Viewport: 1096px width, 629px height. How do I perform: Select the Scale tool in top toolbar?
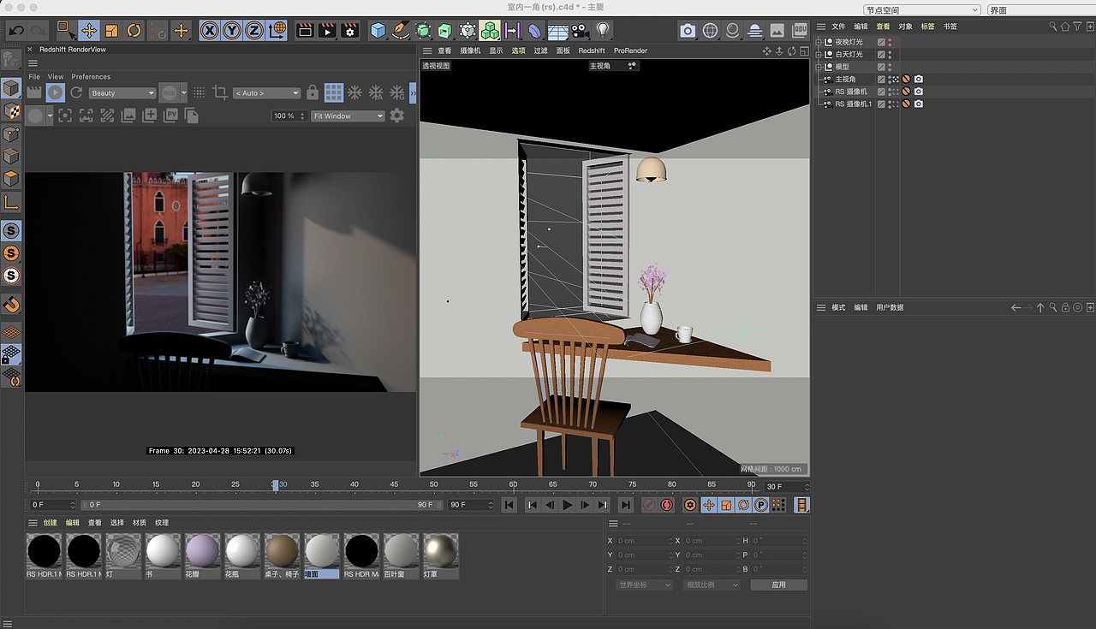[111, 31]
